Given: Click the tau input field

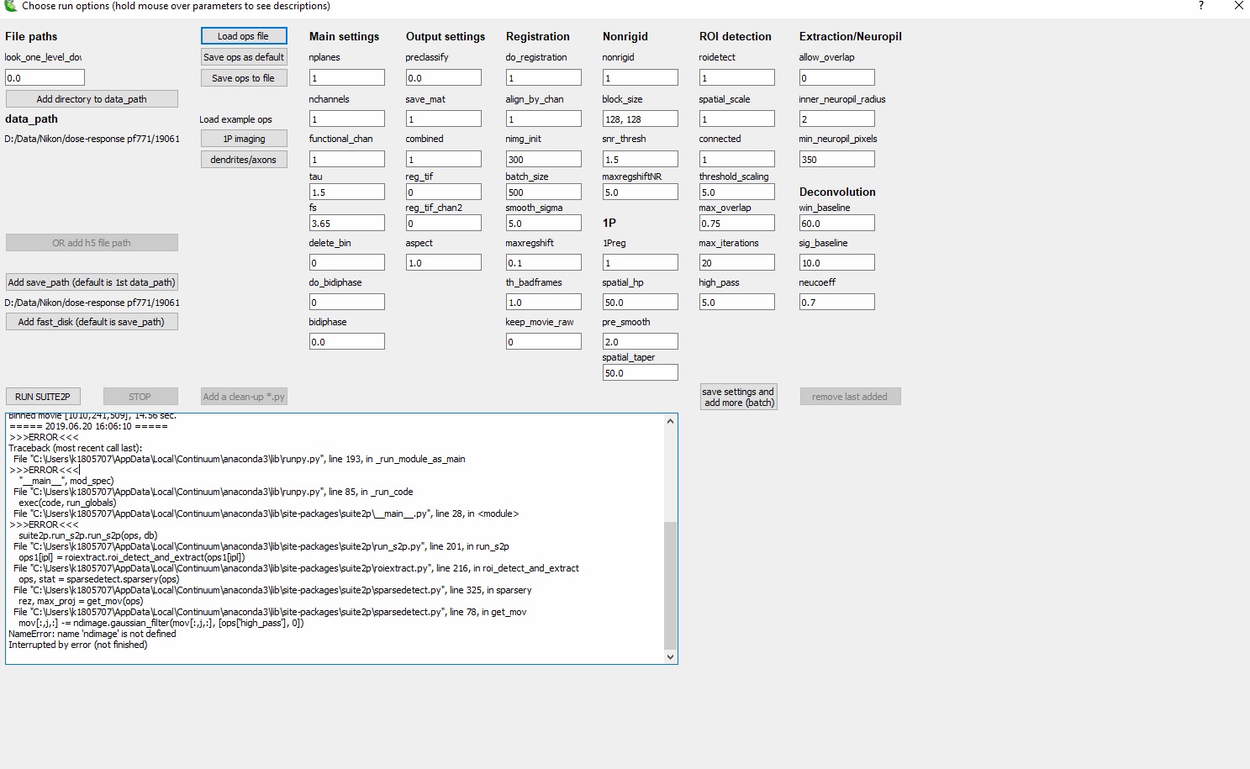Looking at the screenshot, I should click(x=346, y=192).
